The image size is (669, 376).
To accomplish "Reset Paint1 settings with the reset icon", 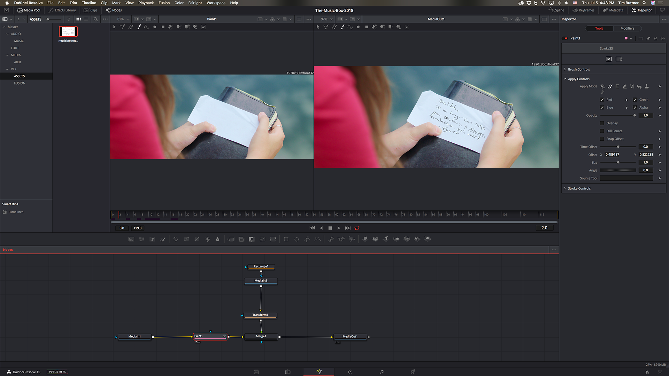I will point(663,38).
